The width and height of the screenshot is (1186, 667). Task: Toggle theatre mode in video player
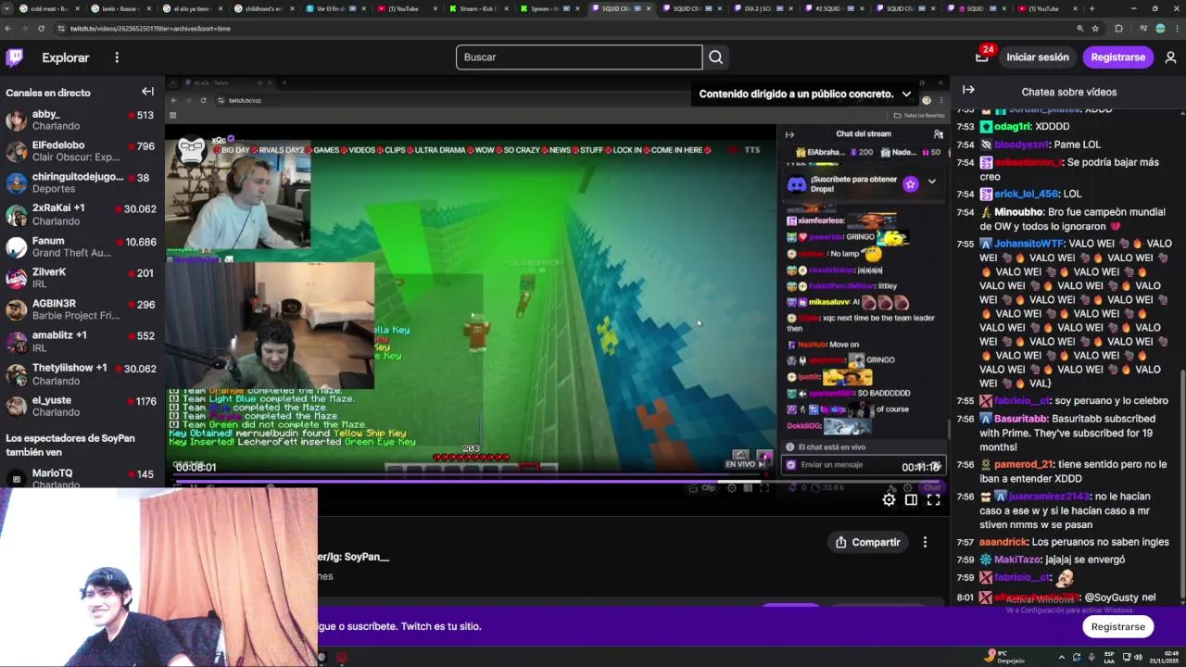(x=911, y=500)
